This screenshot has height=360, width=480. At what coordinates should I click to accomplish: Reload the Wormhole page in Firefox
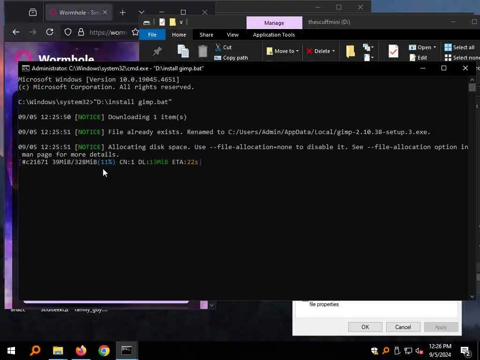click(x=50, y=32)
